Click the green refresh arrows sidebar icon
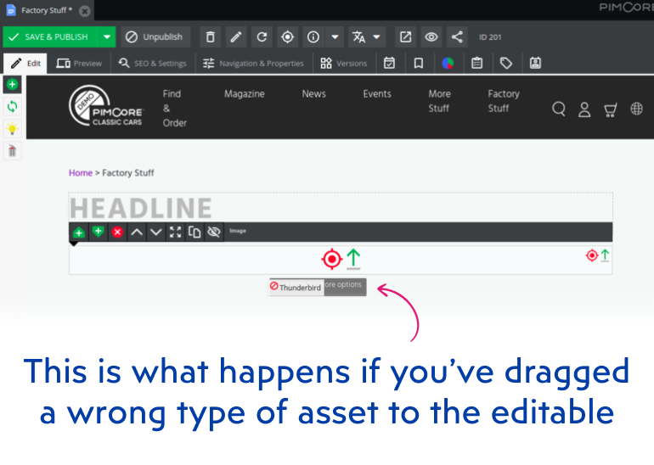 (x=12, y=107)
